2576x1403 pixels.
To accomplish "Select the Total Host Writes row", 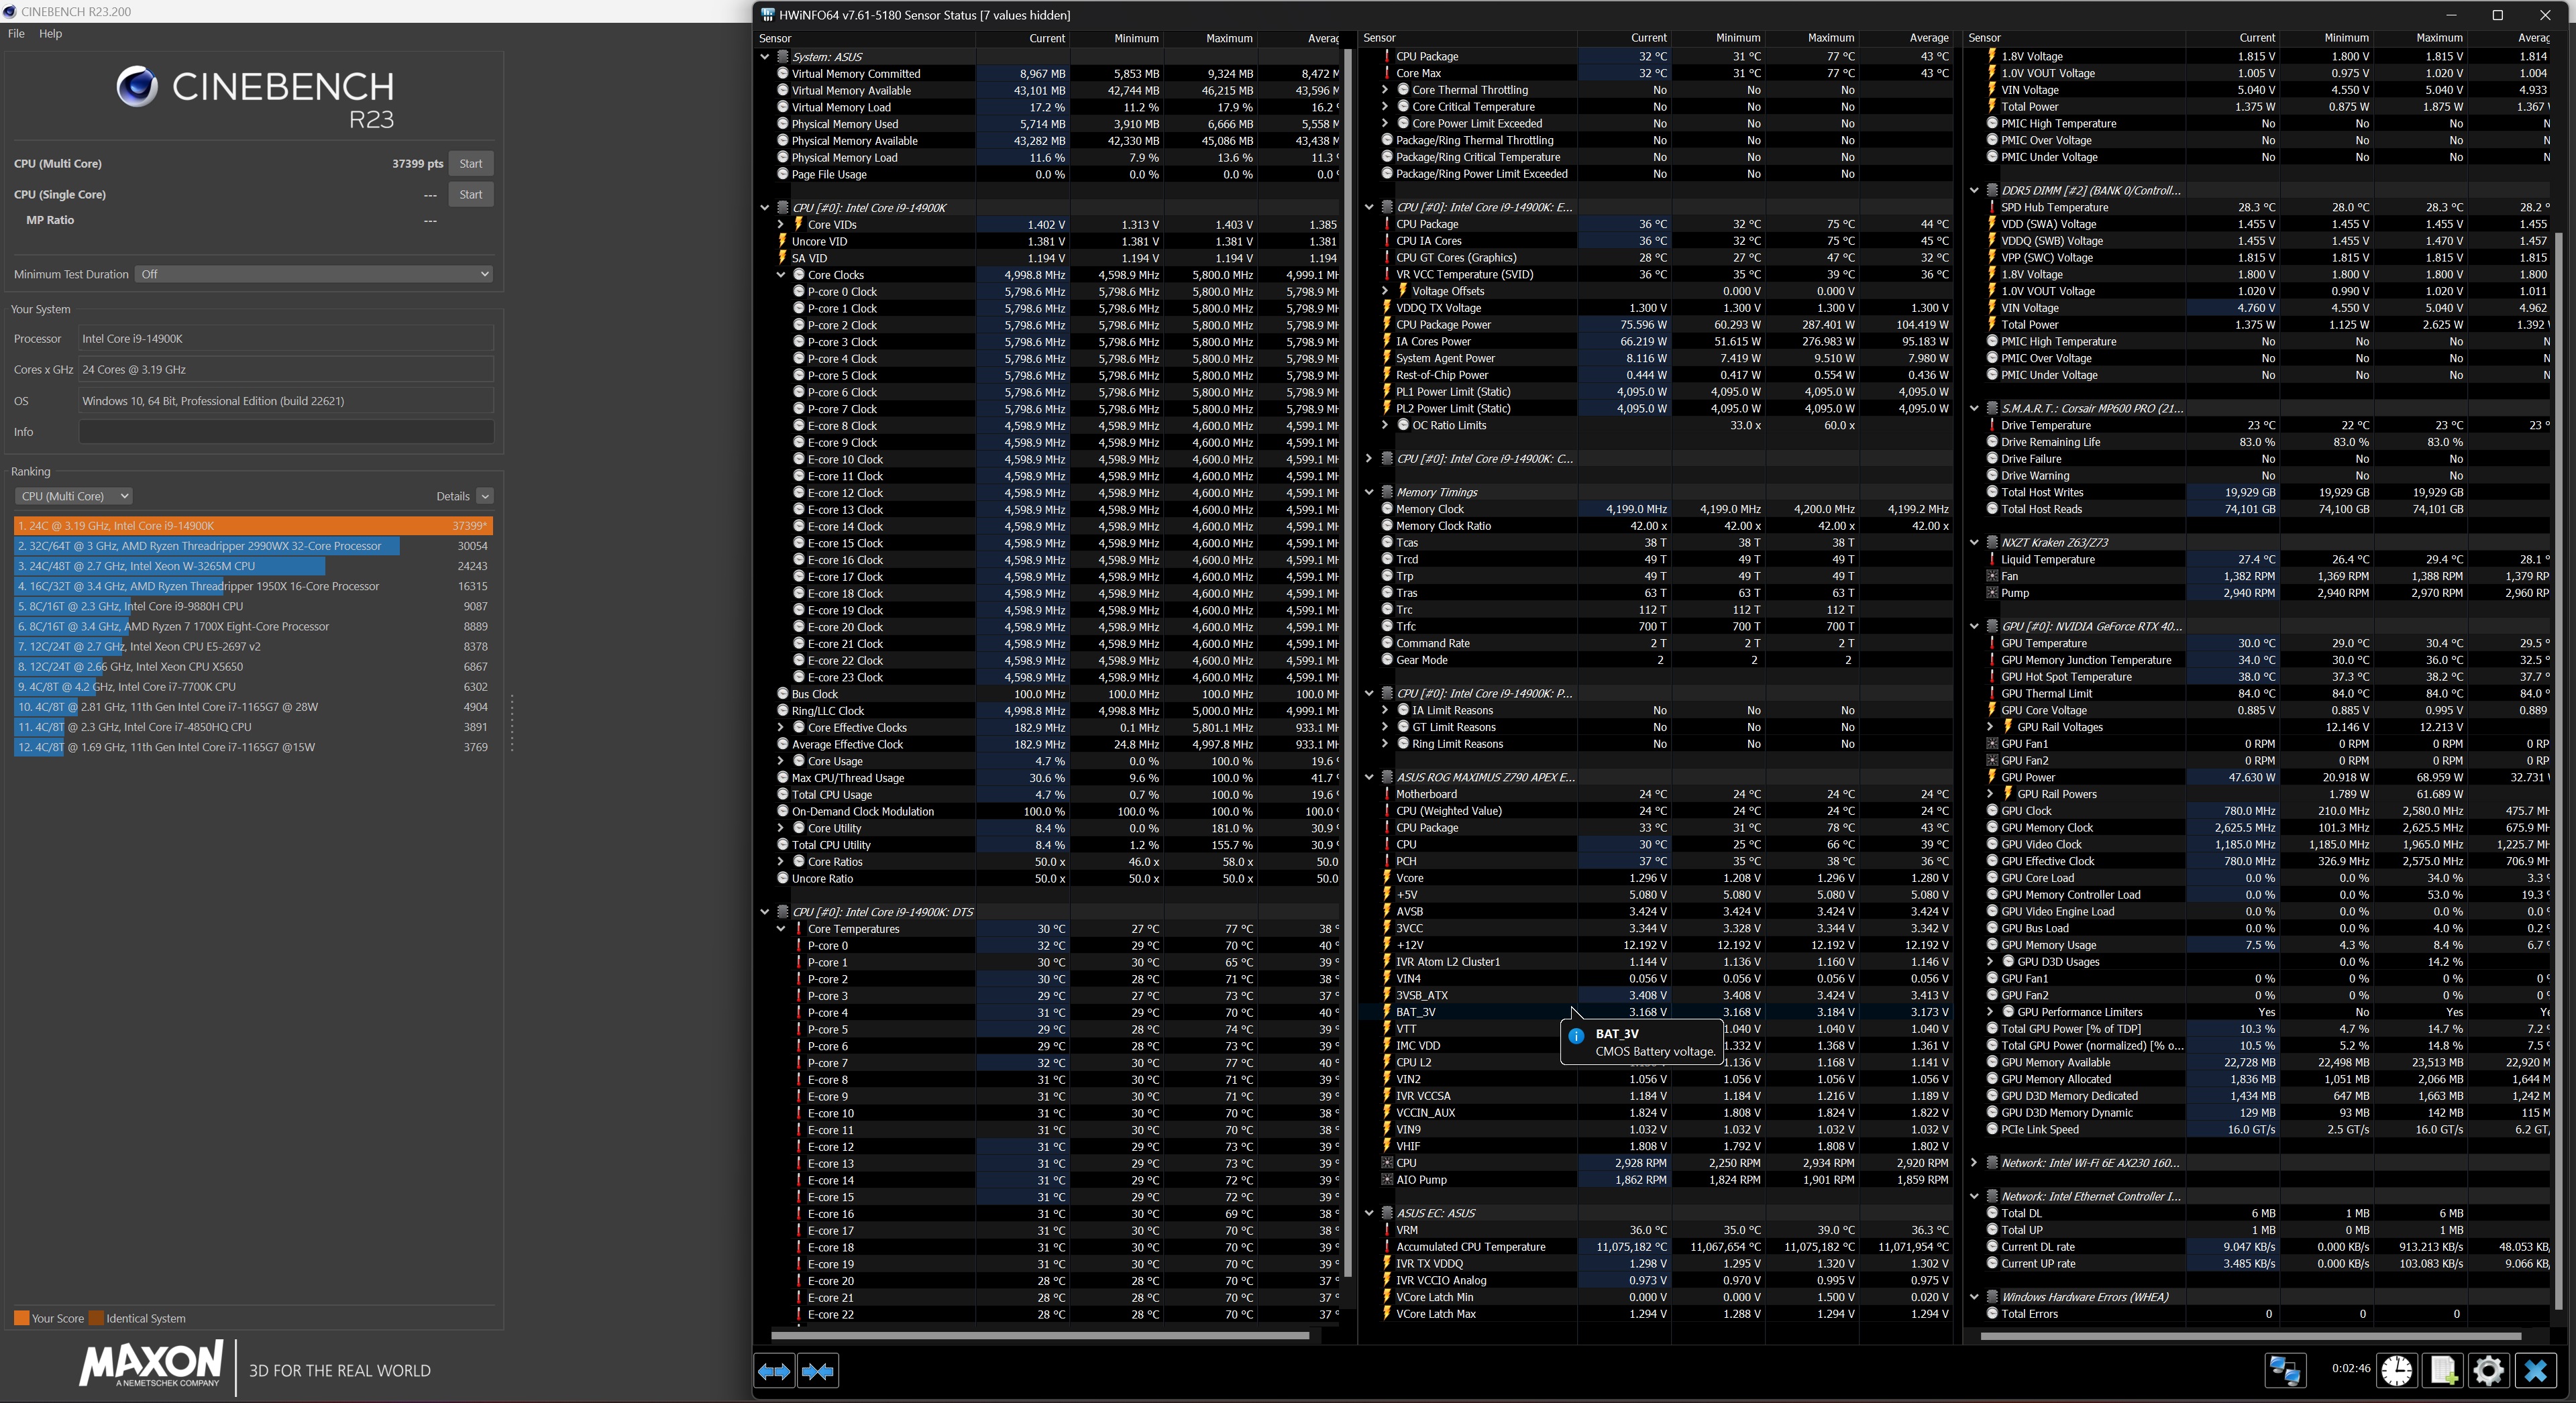I will pyautogui.click(x=2268, y=492).
